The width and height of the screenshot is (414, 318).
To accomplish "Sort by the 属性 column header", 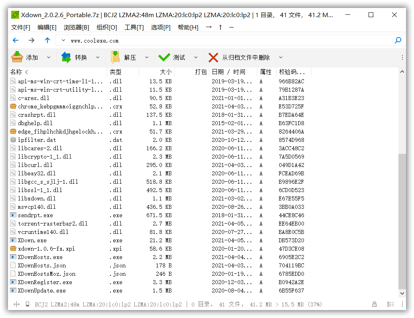I will click(267, 72).
